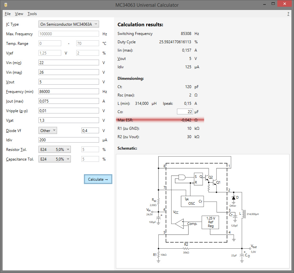Click the Co capacitance value field
294x273 pixels.
pyautogui.click(x=185, y=112)
